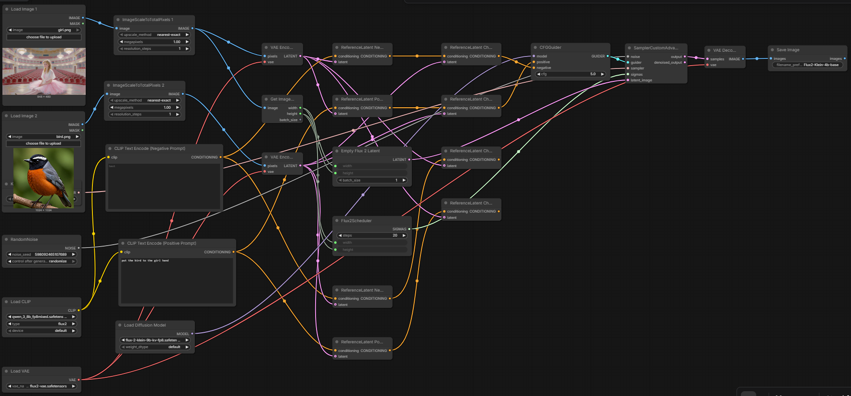
Task: Select the SamplerCustomAdvanced node title
Action: (656, 48)
